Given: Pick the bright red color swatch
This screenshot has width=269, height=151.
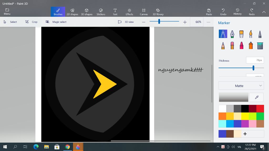Looking at the screenshot, I should point(260,109).
